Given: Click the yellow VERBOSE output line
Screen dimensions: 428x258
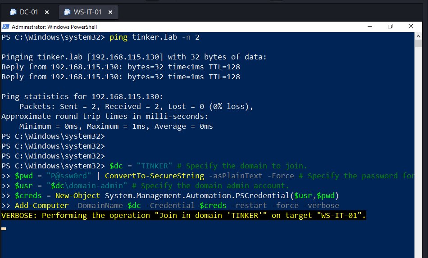Looking at the screenshot, I should pyautogui.click(x=184, y=215).
